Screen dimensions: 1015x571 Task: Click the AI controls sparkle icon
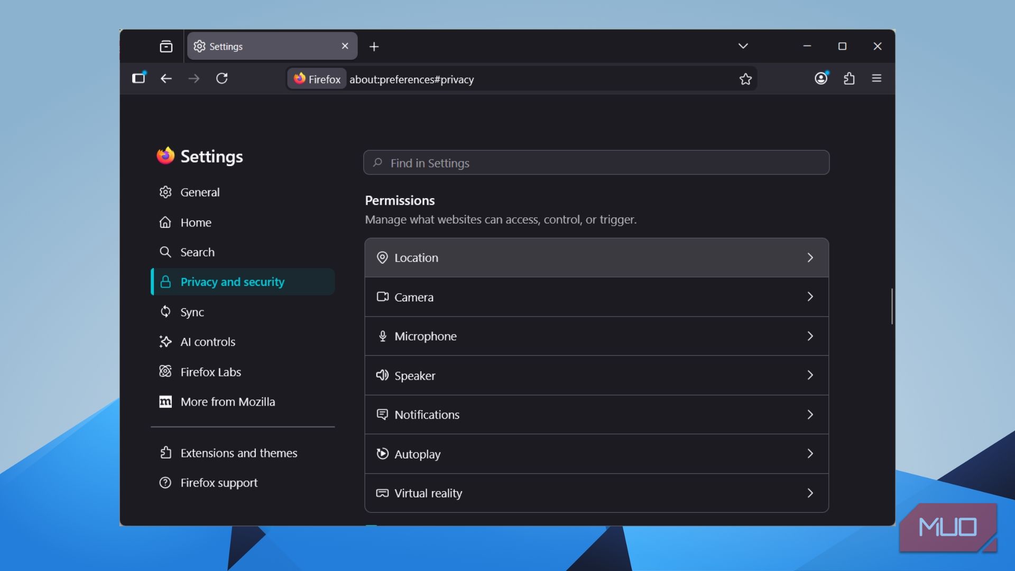[x=165, y=342]
